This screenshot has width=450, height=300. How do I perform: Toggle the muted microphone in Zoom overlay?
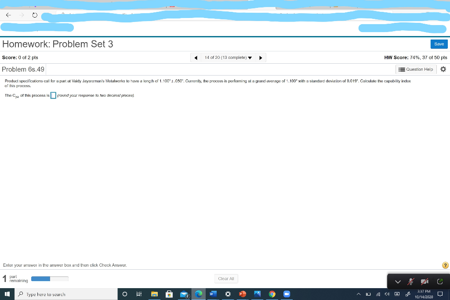411,282
